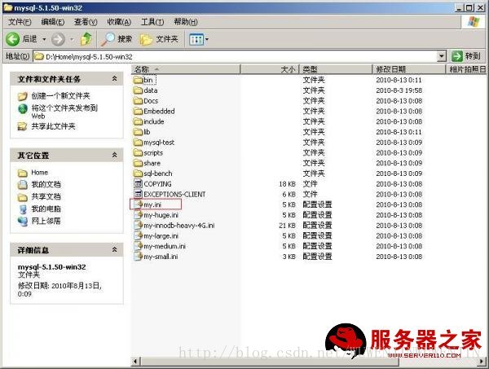Select the lib folder icon
This screenshot has width=489, height=369.
pyautogui.click(x=139, y=132)
